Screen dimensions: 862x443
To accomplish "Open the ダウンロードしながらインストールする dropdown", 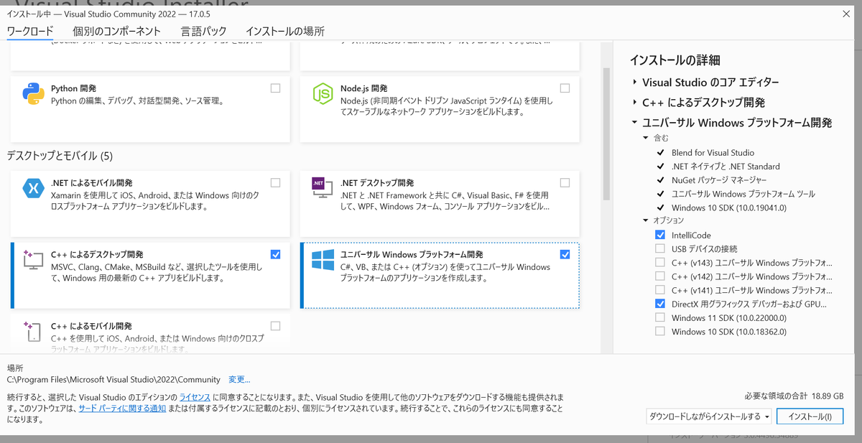I will 710,416.
